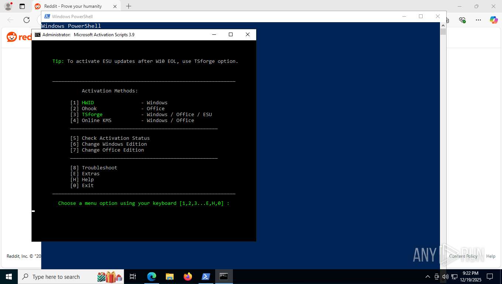Click the TSforge option text

click(92, 115)
